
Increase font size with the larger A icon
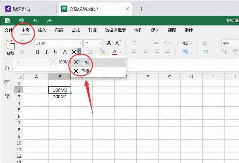tap(109, 43)
